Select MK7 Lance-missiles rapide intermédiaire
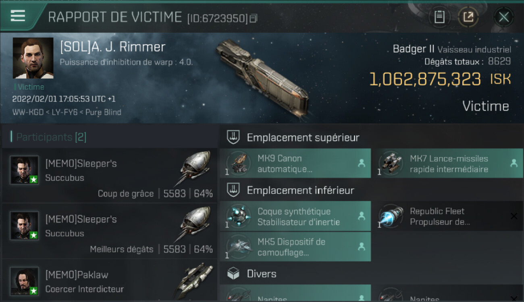 point(448,163)
